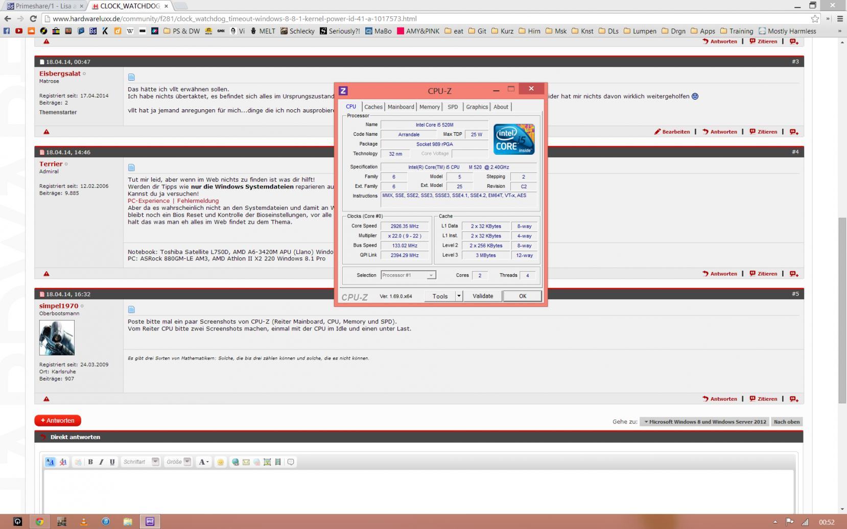Open the Wikipedia bookmark icon
Image resolution: width=847 pixels, height=529 pixels.
coord(130,31)
